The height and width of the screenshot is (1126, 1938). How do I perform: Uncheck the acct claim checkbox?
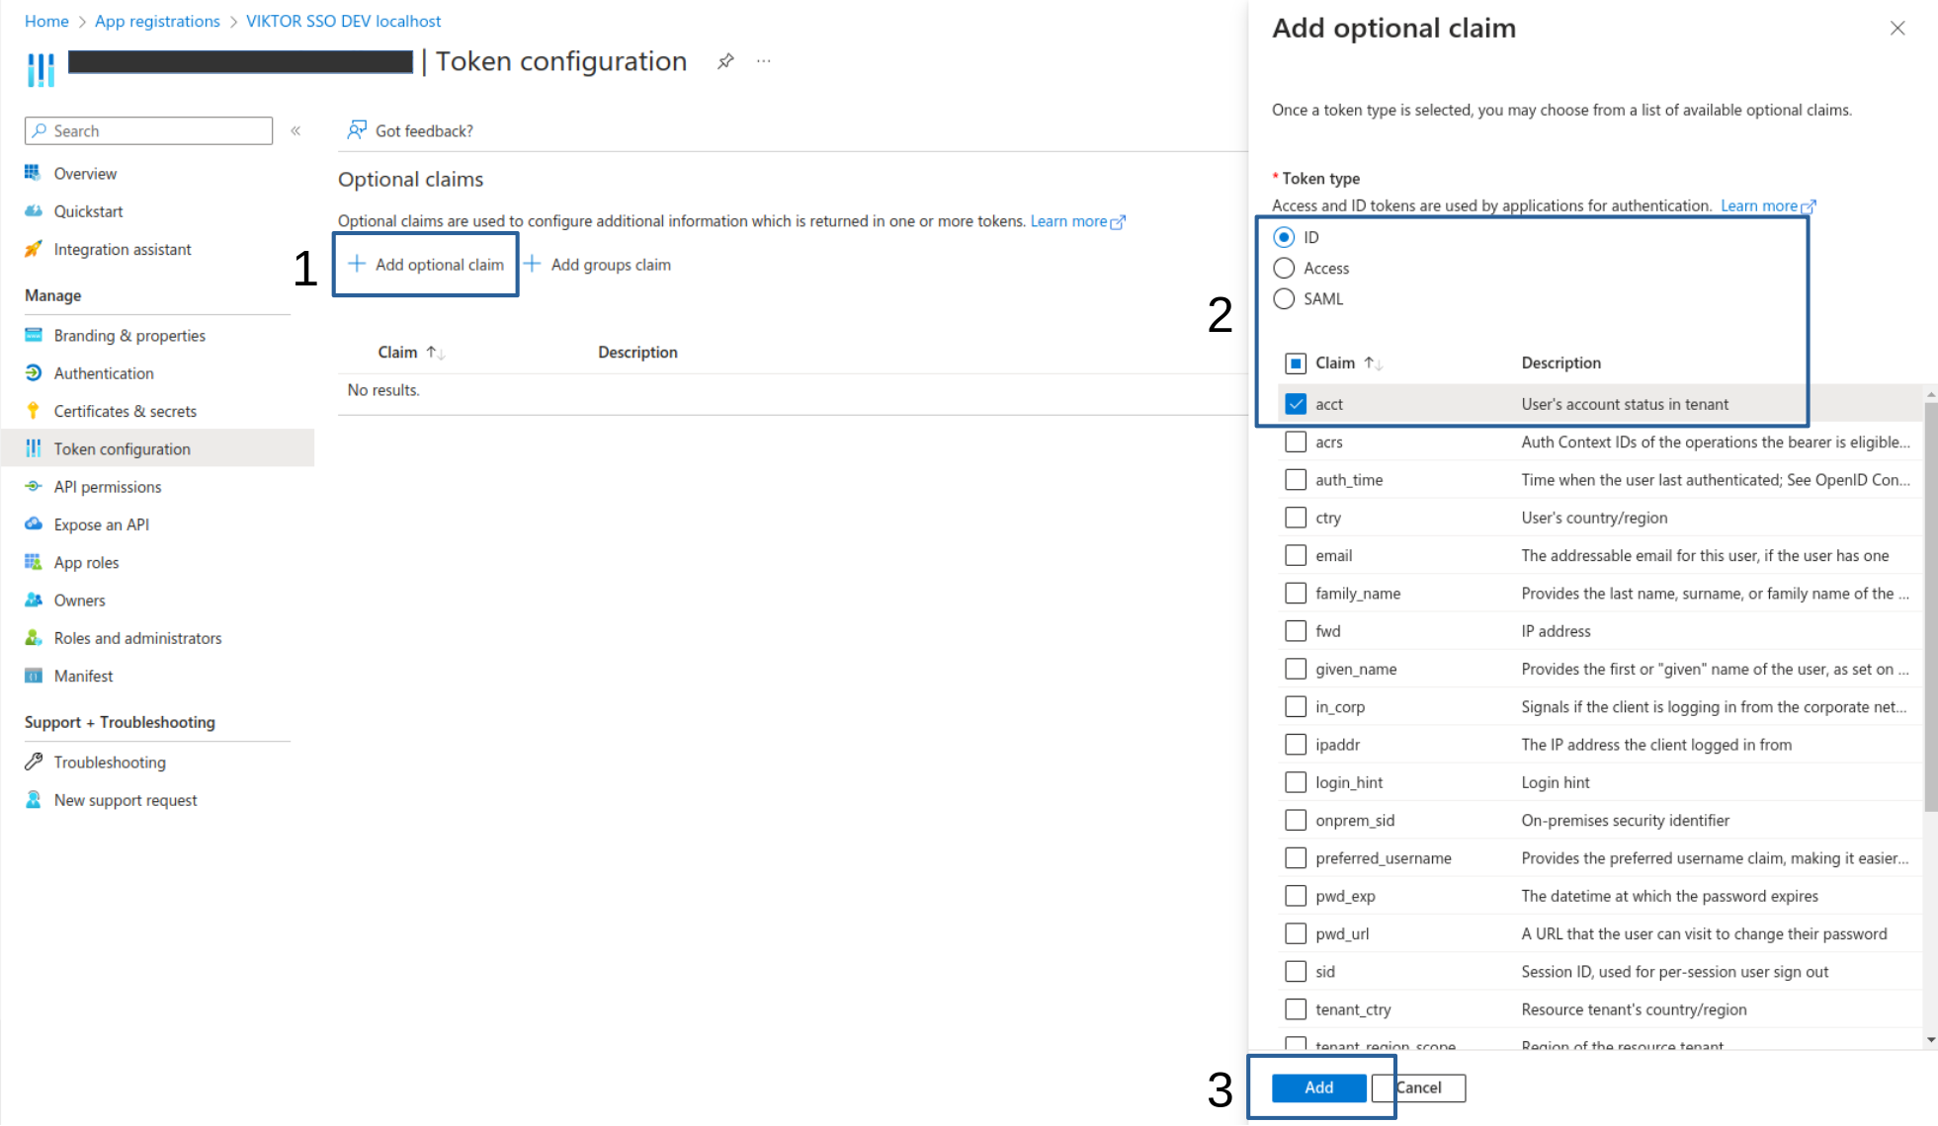[1295, 404]
